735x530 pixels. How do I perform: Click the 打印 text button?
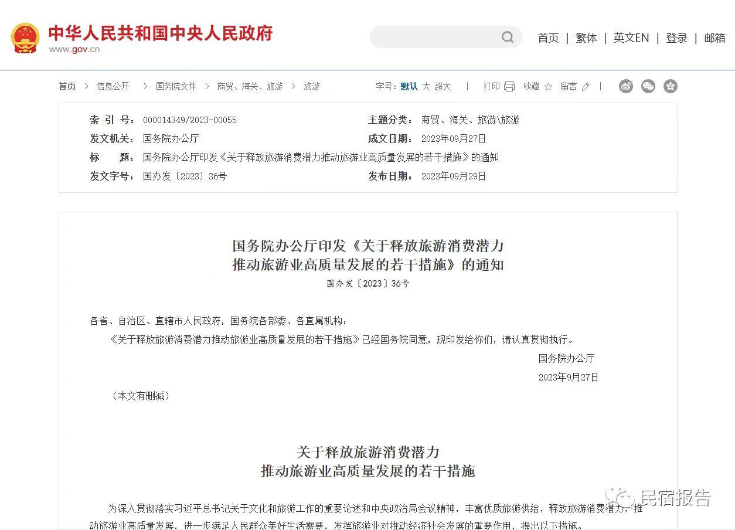click(491, 86)
